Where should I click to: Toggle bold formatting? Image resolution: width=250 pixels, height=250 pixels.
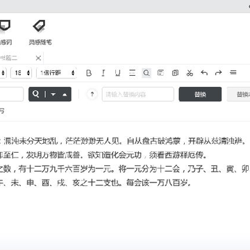(x=89, y=73)
